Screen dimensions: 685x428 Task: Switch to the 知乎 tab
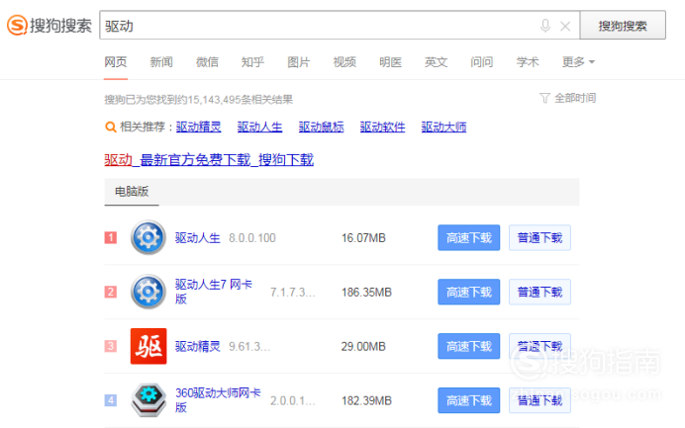[x=252, y=62]
